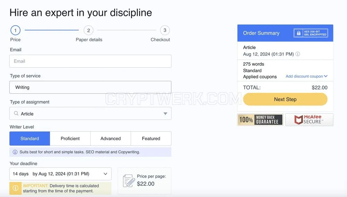Click the search icon in assignment field
The height and width of the screenshot is (197, 347).
point(16,113)
